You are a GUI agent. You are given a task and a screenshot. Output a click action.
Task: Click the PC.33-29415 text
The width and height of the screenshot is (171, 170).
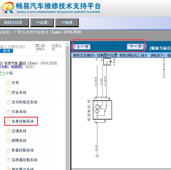[x=40, y=47]
